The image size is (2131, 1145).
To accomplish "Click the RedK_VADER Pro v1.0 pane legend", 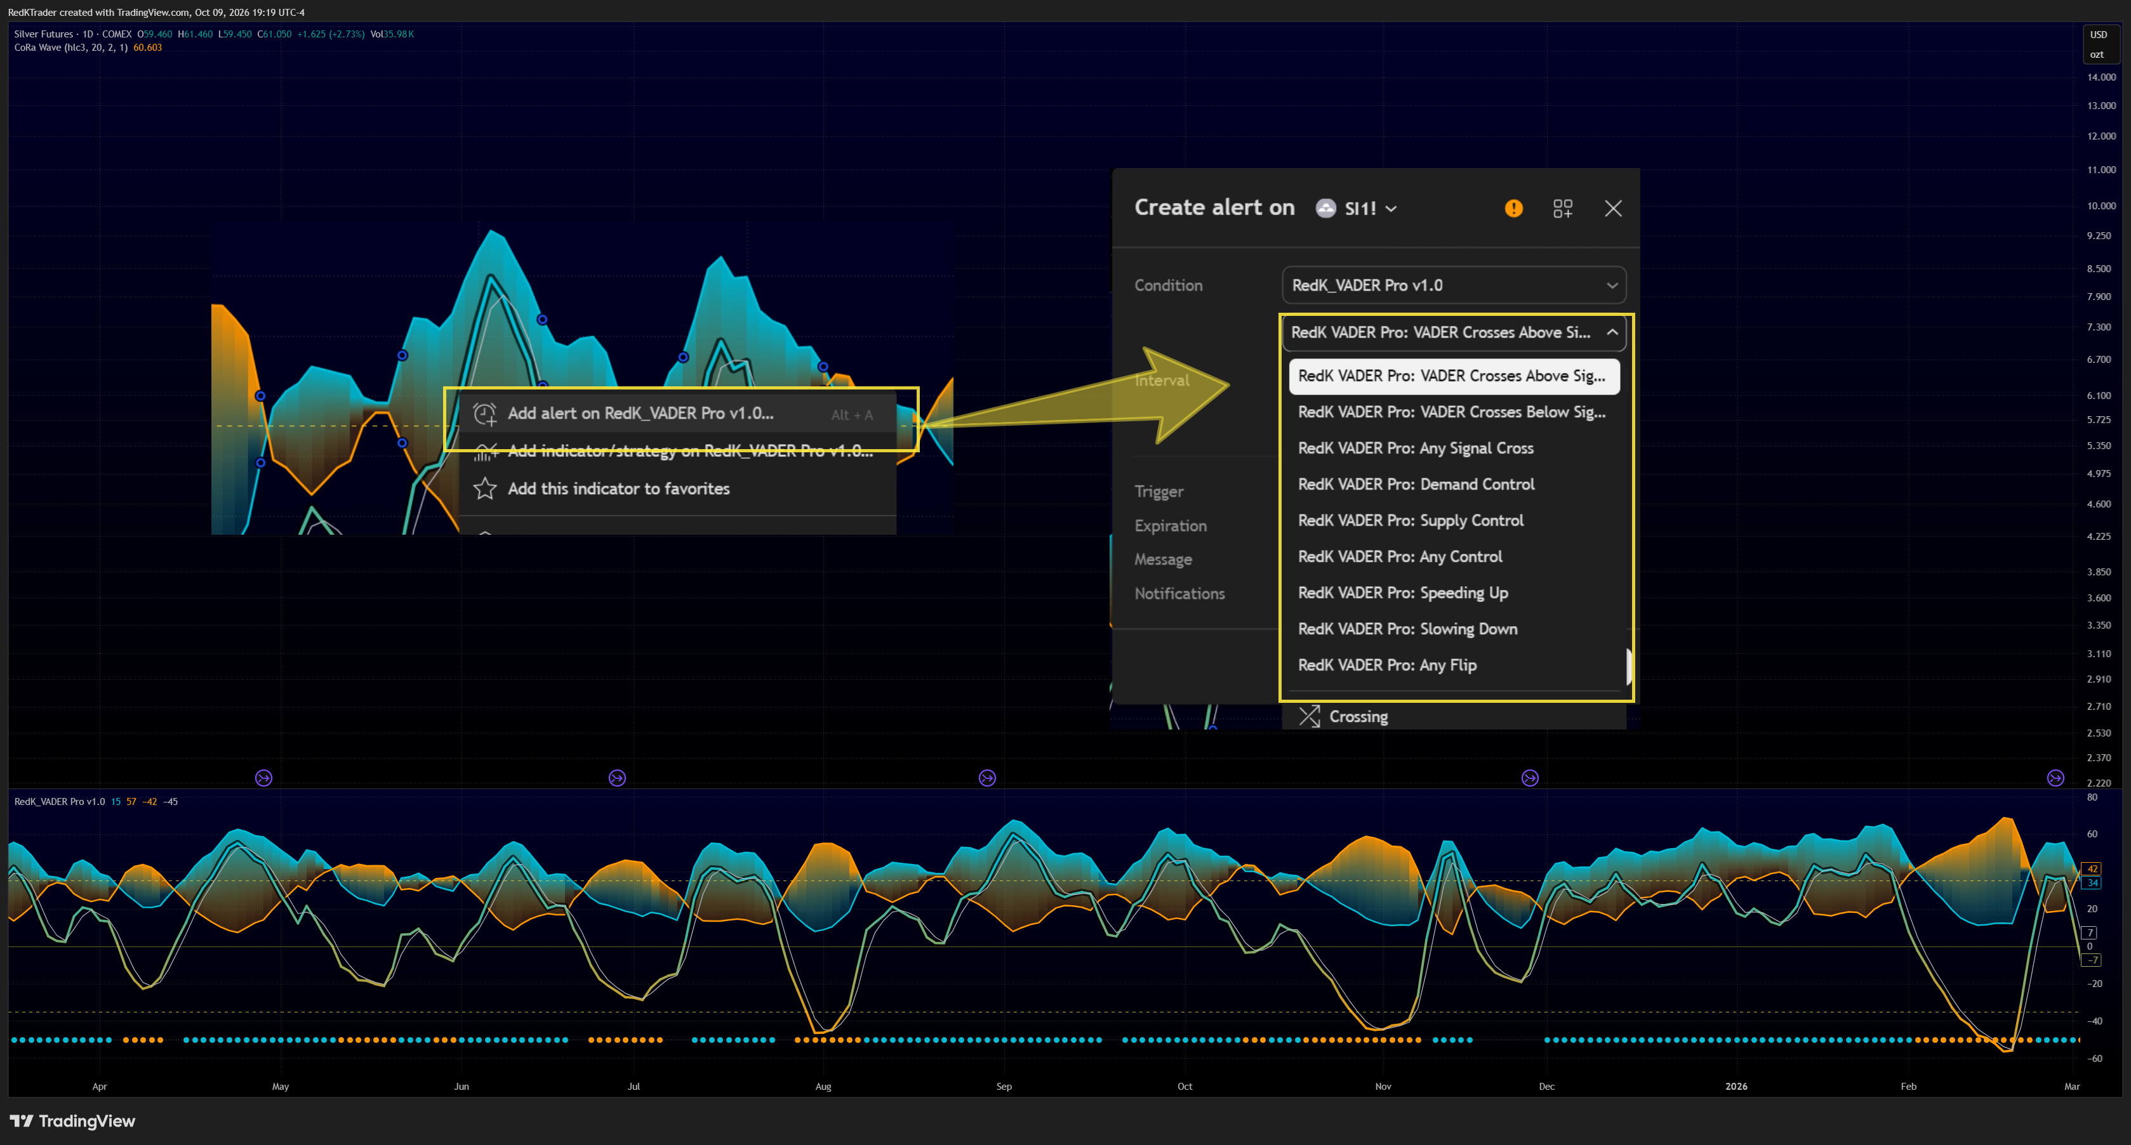I will [x=60, y=802].
